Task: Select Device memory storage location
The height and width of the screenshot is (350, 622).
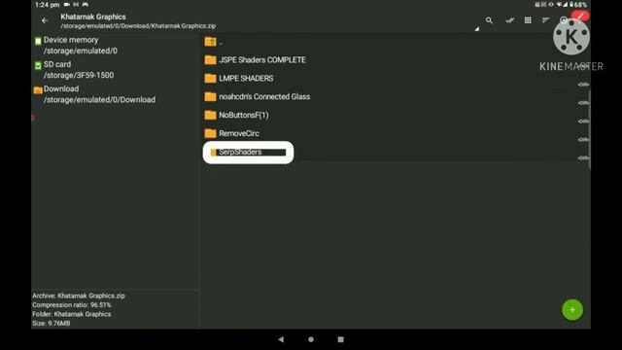Action: click(115, 46)
